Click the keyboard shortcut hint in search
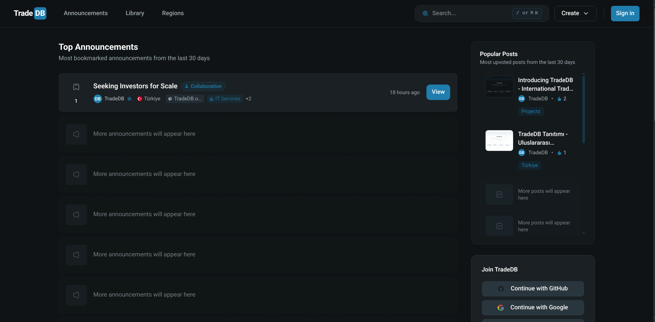655x322 pixels. pos(527,13)
